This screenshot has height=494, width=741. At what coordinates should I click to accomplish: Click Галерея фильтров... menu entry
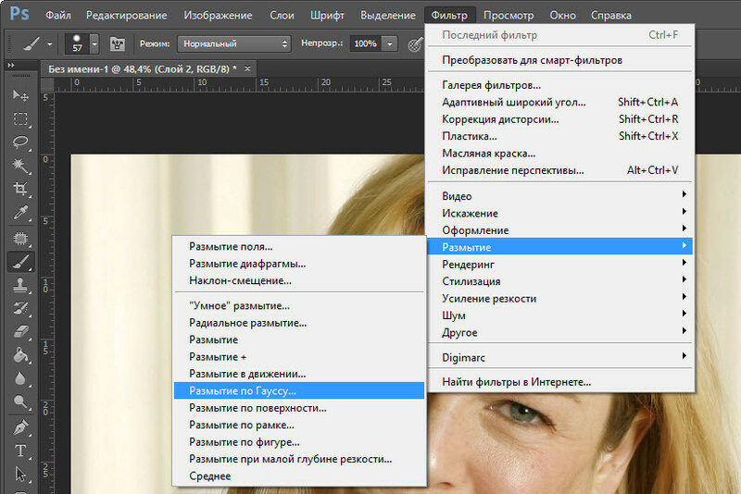coord(491,85)
